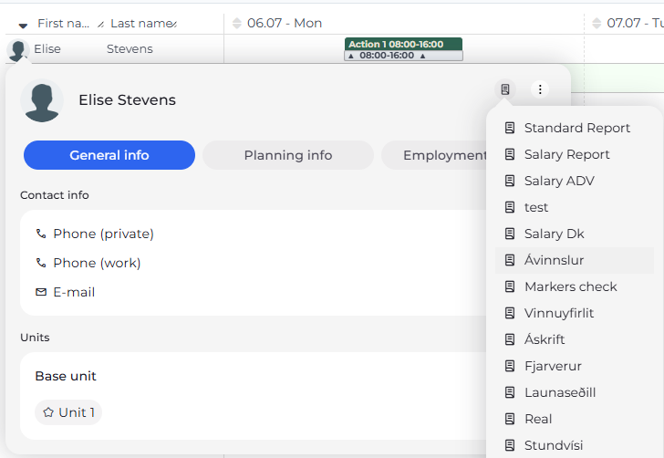Image resolution: width=664 pixels, height=458 pixels.
Task: Click the resize handle icon before Last name
Action: point(100,25)
